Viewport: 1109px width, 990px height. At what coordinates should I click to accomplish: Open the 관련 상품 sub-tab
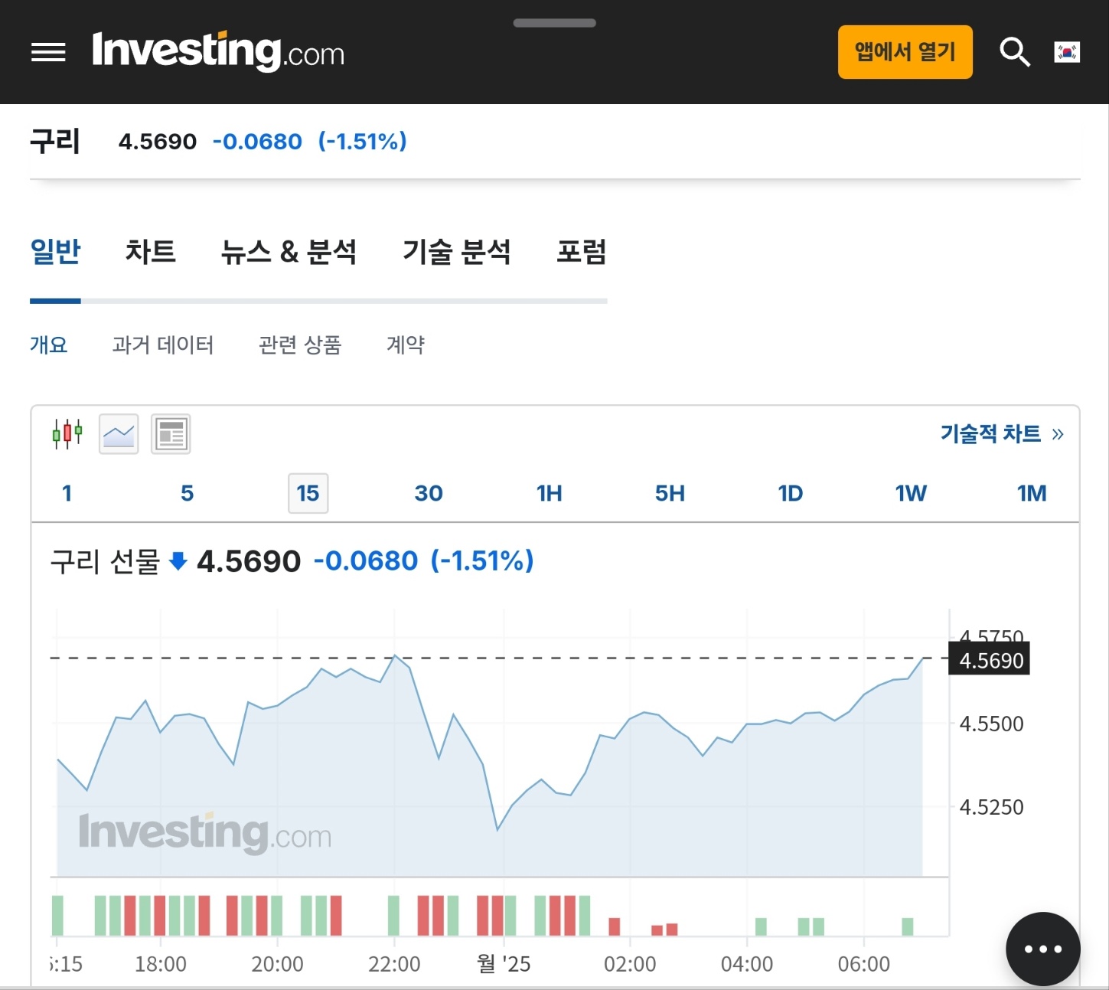click(x=300, y=345)
